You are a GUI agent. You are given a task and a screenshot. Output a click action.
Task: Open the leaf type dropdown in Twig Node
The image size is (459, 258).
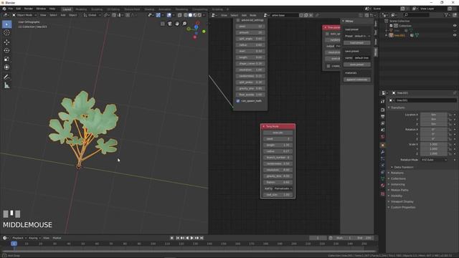point(283,188)
